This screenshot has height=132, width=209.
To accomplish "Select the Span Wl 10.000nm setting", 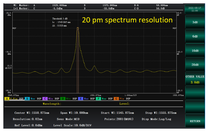I will [74, 113].
